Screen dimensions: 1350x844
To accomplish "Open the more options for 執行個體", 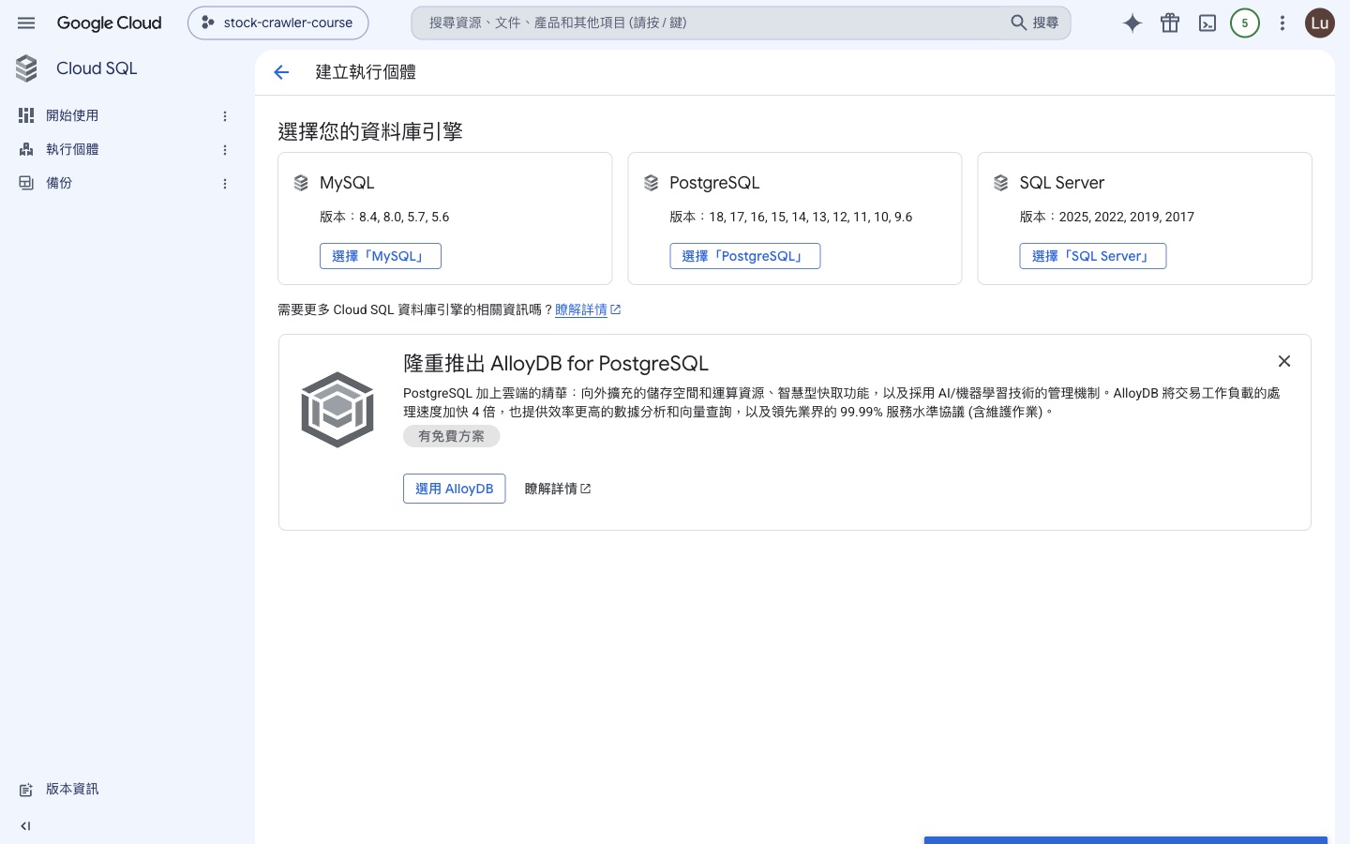I will coord(225,150).
